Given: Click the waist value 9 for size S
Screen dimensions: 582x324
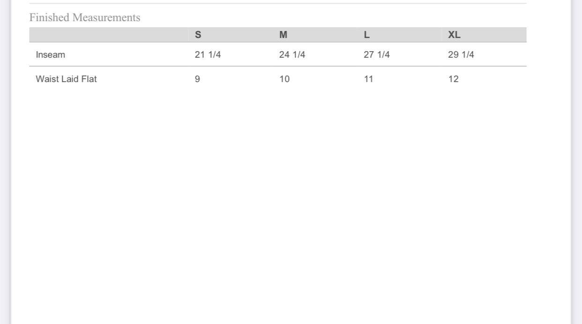Looking at the screenshot, I should tap(197, 79).
